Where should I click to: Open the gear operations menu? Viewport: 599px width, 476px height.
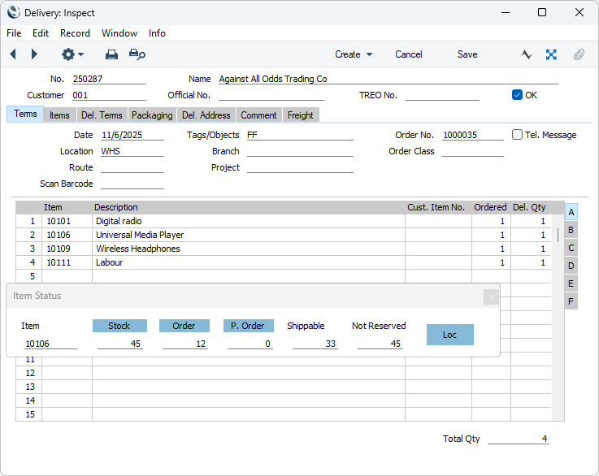[x=72, y=54]
